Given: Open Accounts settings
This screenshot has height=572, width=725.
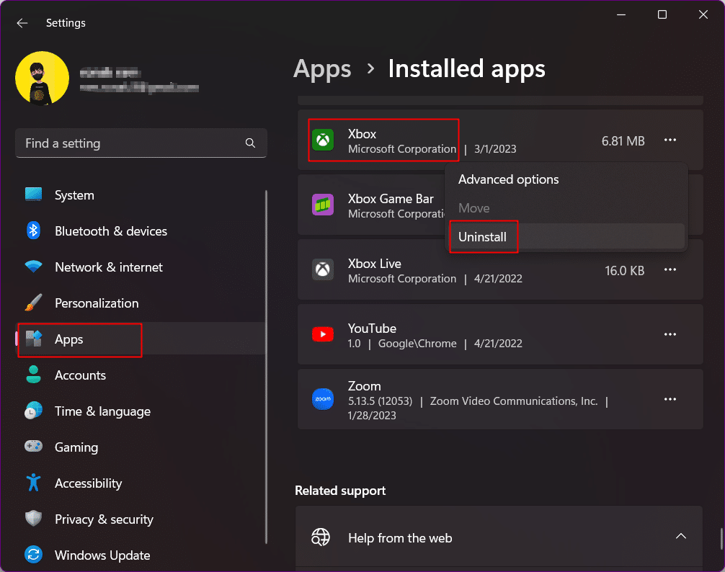Looking at the screenshot, I should pyautogui.click(x=141, y=375).
